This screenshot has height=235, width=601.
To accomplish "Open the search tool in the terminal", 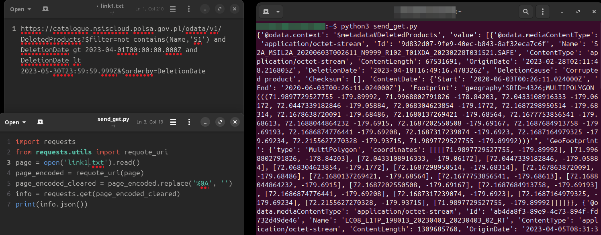I will (526, 12).
